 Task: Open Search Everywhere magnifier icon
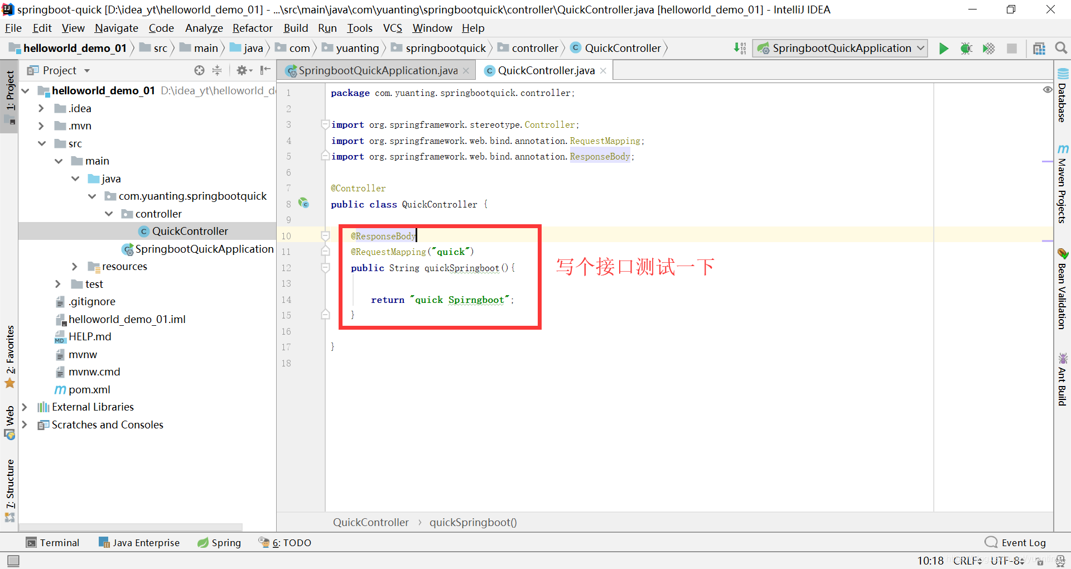(1061, 49)
